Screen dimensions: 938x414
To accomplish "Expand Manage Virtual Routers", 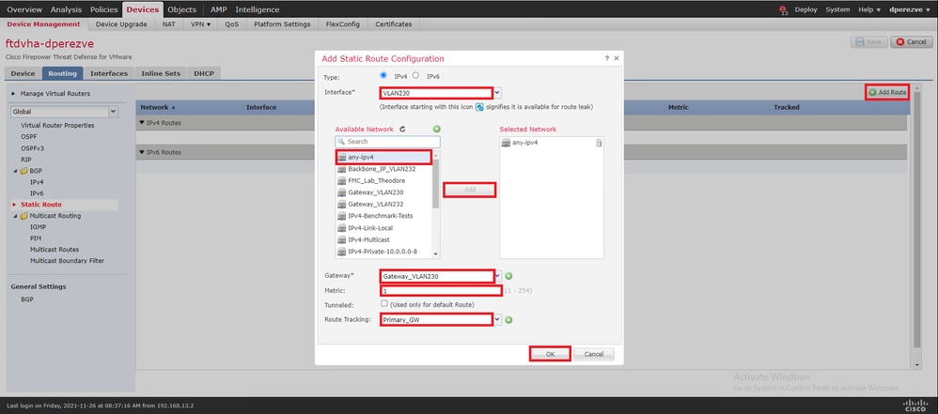I will point(13,94).
